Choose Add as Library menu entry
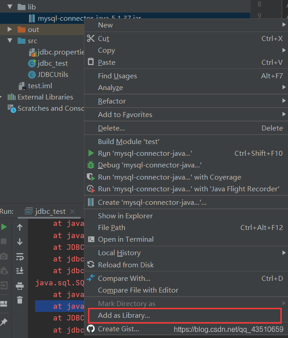 [x=185, y=315]
